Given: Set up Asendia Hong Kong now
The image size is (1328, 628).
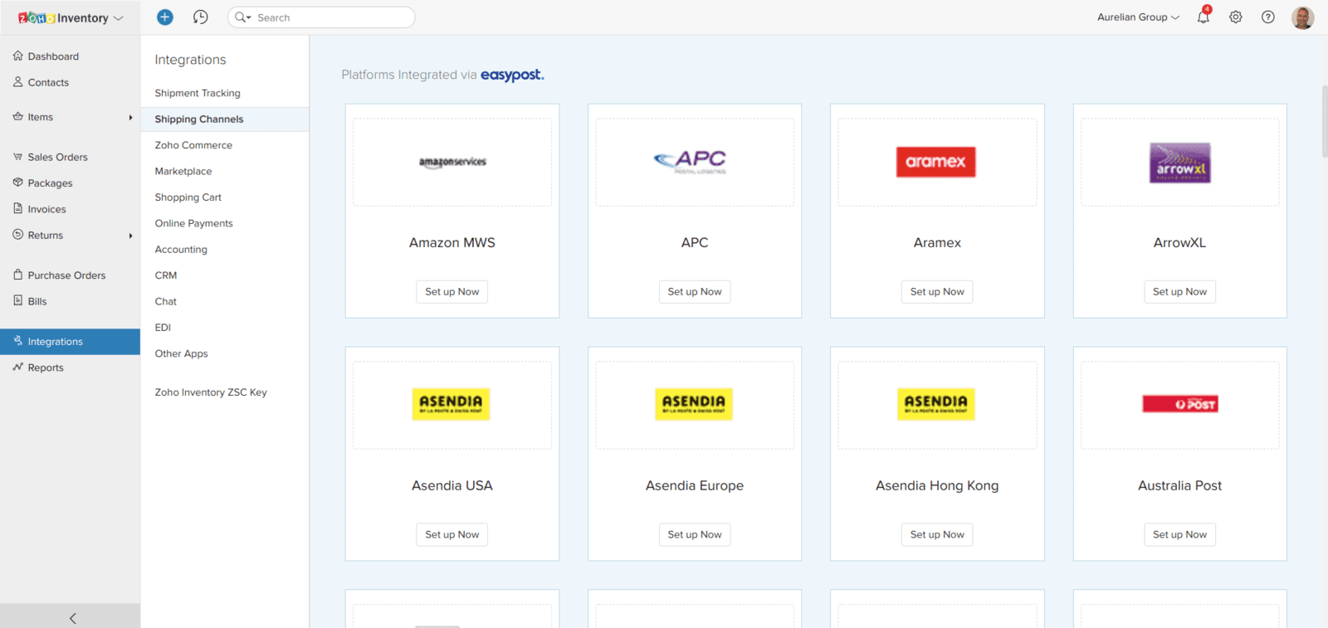Looking at the screenshot, I should pos(937,535).
